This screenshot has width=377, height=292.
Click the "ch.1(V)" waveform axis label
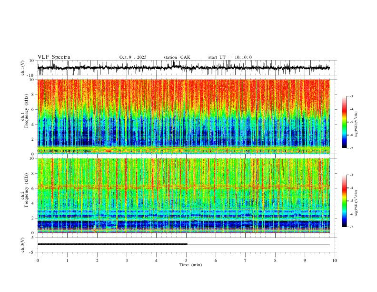[x=23, y=68]
